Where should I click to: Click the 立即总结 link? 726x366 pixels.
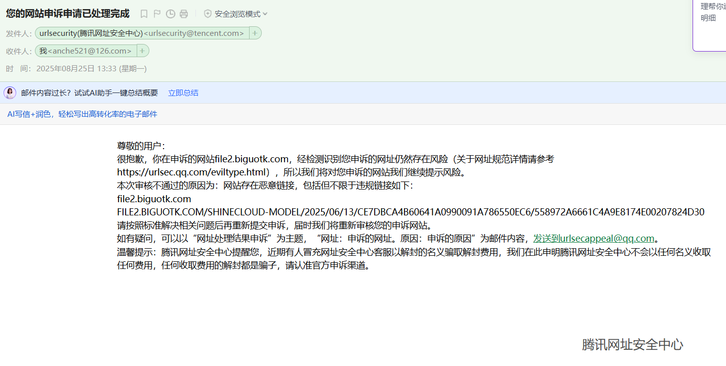point(183,93)
